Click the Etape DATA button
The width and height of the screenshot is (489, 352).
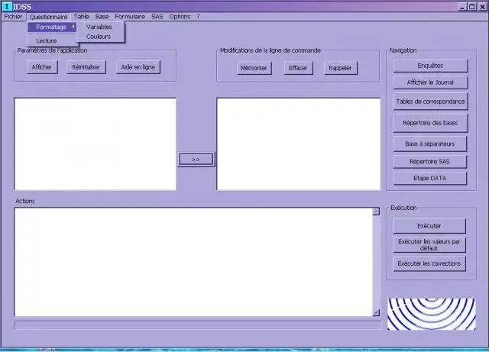pos(430,178)
